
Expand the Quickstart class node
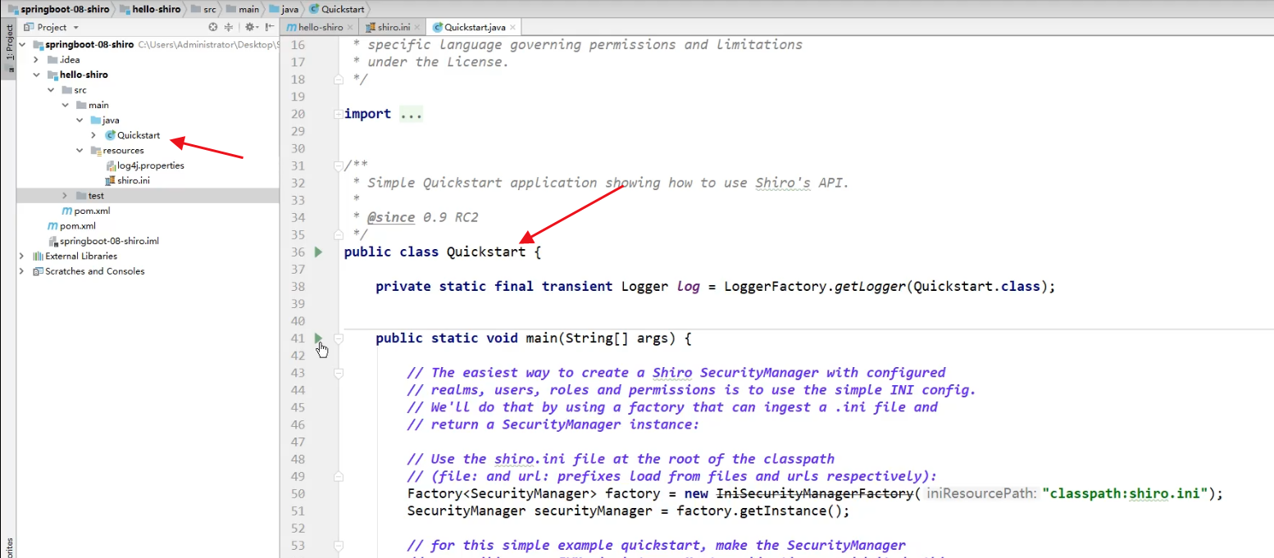coord(95,135)
